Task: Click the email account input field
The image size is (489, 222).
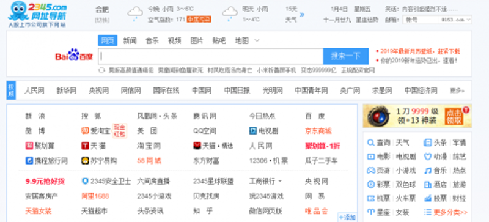Action: point(422,20)
